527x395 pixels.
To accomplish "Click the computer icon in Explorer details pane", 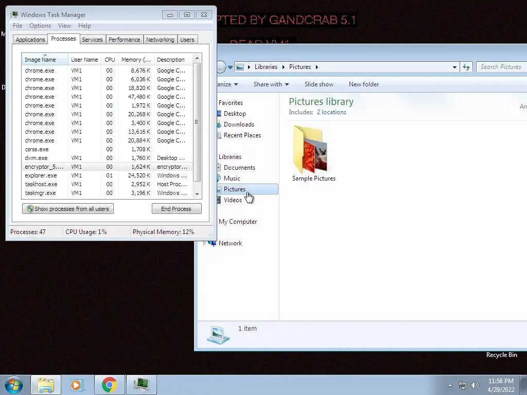I will pyautogui.click(x=218, y=335).
